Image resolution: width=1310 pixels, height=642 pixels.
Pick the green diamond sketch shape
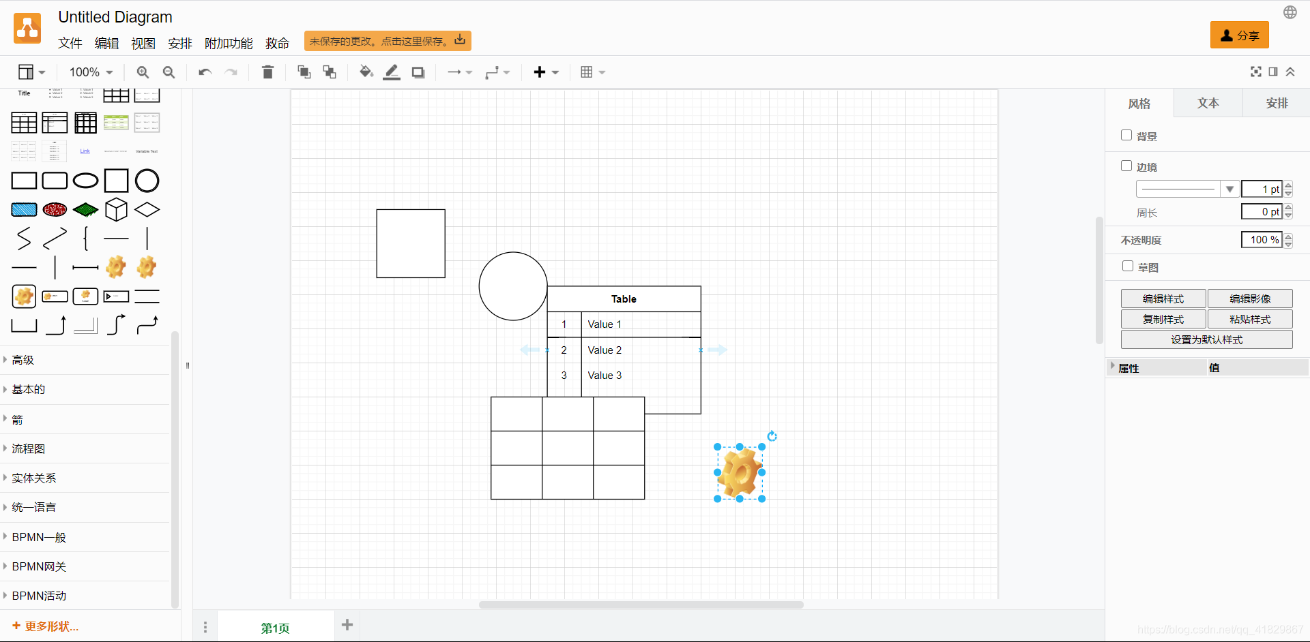pyautogui.click(x=85, y=209)
